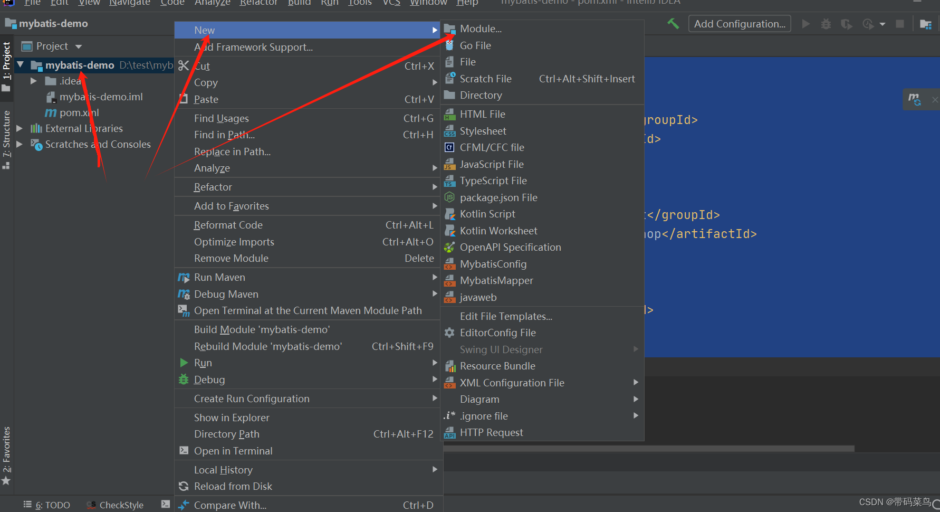Click the editor horizontal scrollbar
Image resolution: width=940 pixels, height=512 pixels.
648,449
